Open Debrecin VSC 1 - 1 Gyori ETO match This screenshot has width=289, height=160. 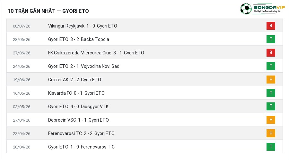(x=78, y=120)
